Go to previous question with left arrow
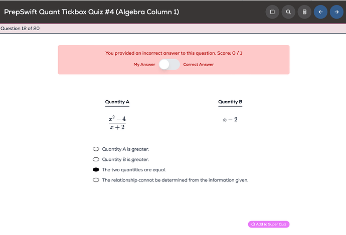Screen dimensions: 346x235 320,12
